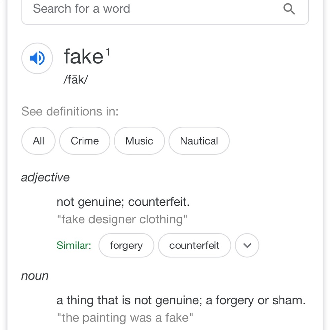
Task: Click the See definitions in heading
Action: 70,111
